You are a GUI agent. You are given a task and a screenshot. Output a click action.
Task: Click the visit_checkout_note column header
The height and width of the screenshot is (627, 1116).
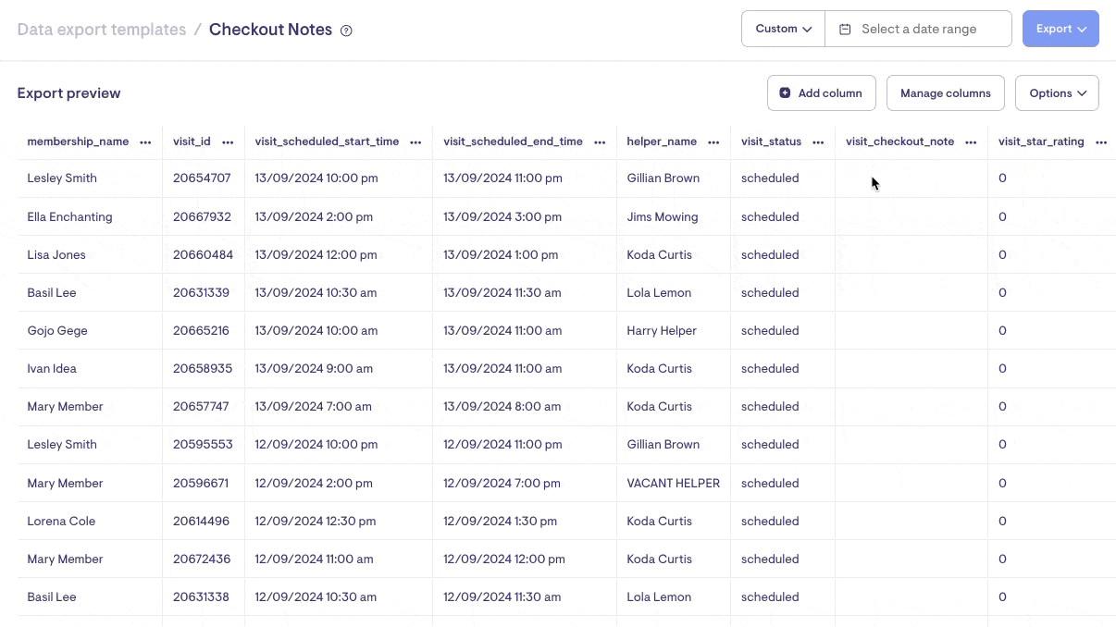click(899, 141)
